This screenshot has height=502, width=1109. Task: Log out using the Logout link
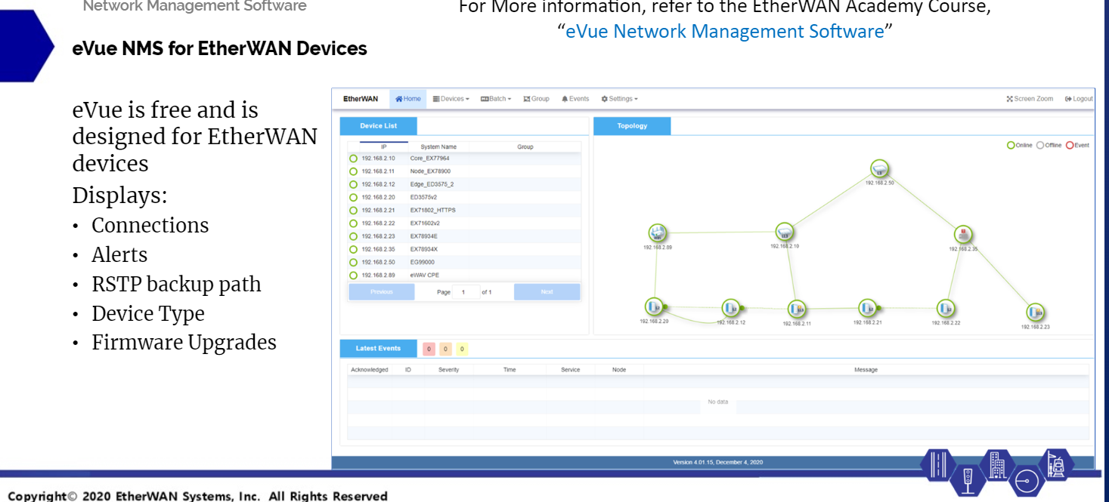click(x=1079, y=99)
